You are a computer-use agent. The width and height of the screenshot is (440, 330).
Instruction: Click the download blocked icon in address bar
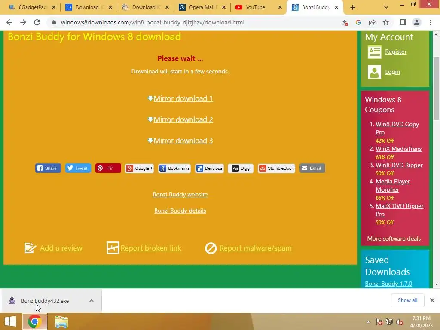[x=345, y=23]
